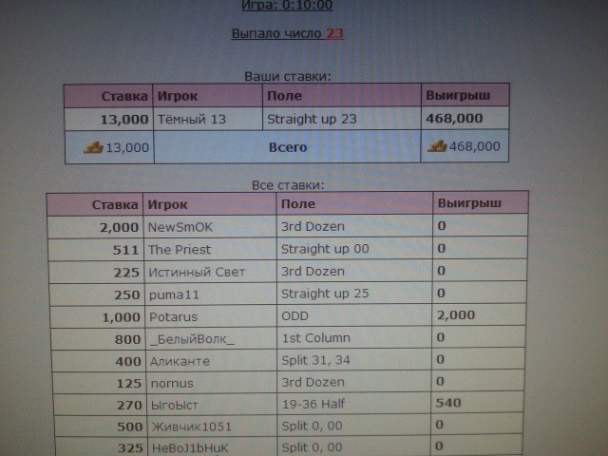Click player name Potarus

pyautogui.click(x=173, y=317)
